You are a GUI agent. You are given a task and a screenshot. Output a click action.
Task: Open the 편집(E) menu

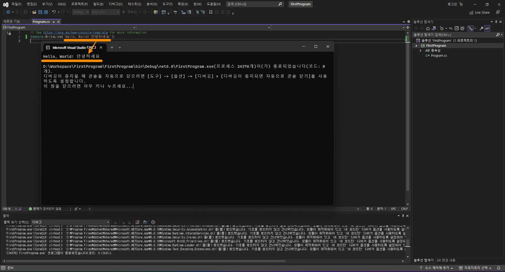[x=32, y=4]
